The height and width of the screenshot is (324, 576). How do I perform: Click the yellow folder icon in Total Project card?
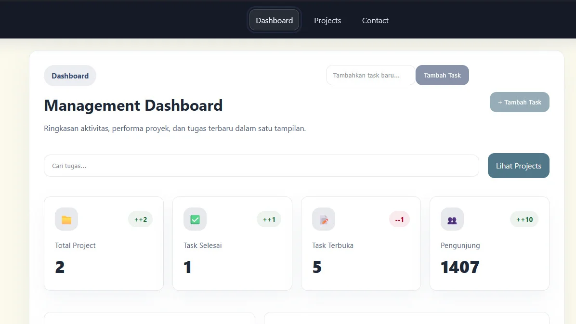66,220
